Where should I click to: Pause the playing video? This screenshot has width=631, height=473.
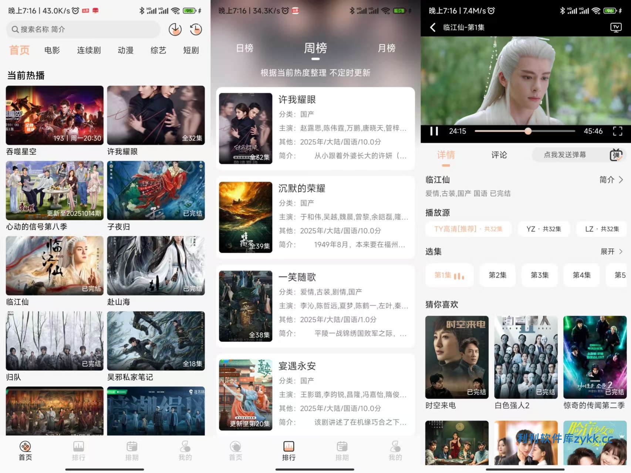pyautogui.click(x=434, y=131)
